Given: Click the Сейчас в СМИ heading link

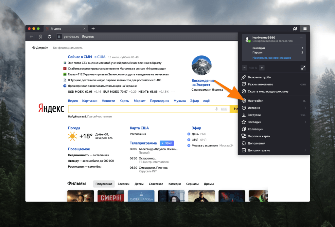Looking at the screenshot, I should click(x=80, y=57).
